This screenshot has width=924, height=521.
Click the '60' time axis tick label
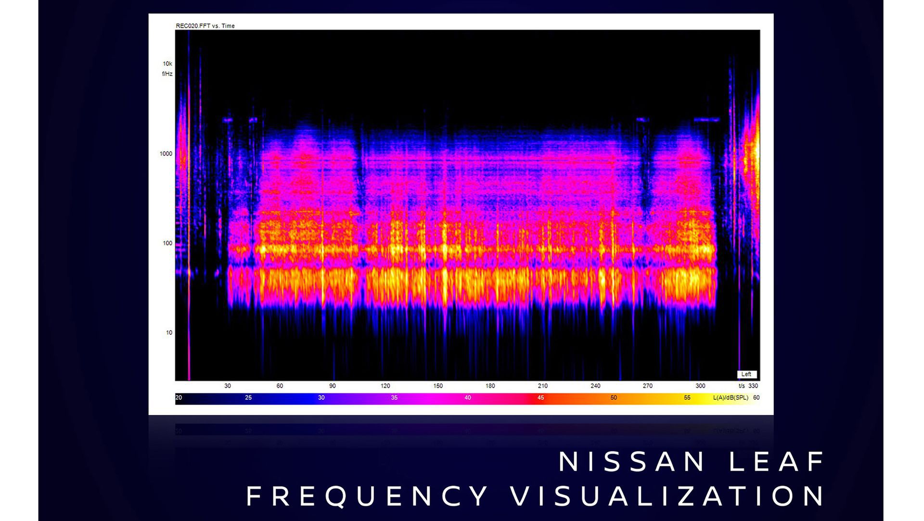click(280, 386)
